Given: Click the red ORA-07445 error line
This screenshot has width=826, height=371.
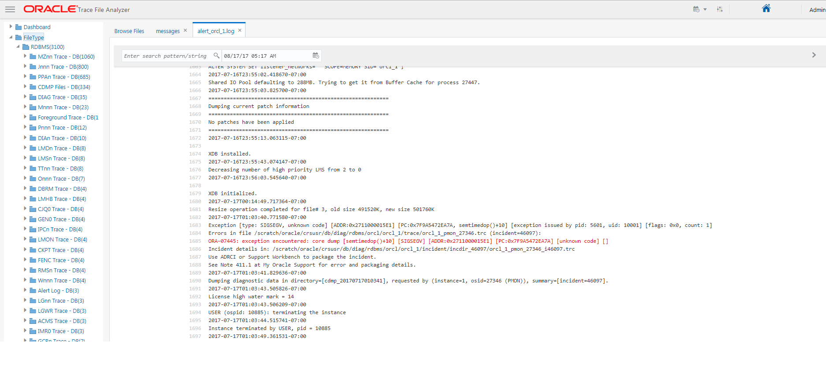Looking at the screenshot, I should coord(408,241).
